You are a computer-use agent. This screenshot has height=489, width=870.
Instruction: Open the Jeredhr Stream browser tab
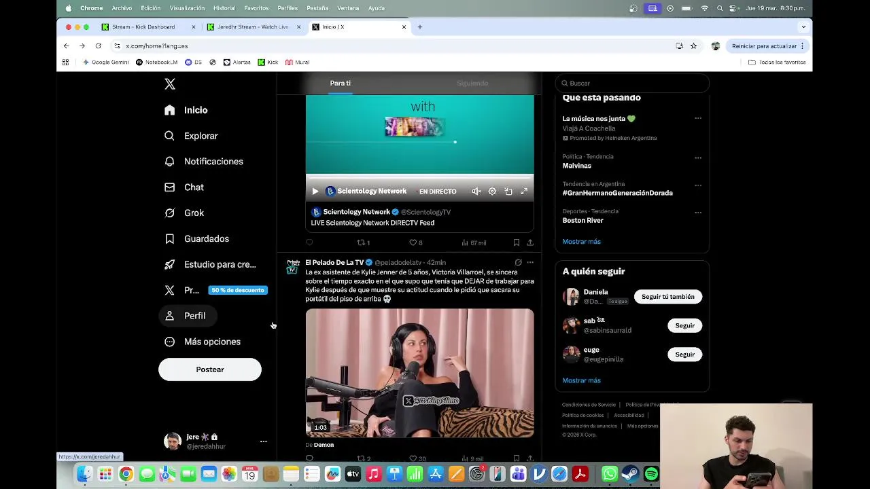(253, 27)
